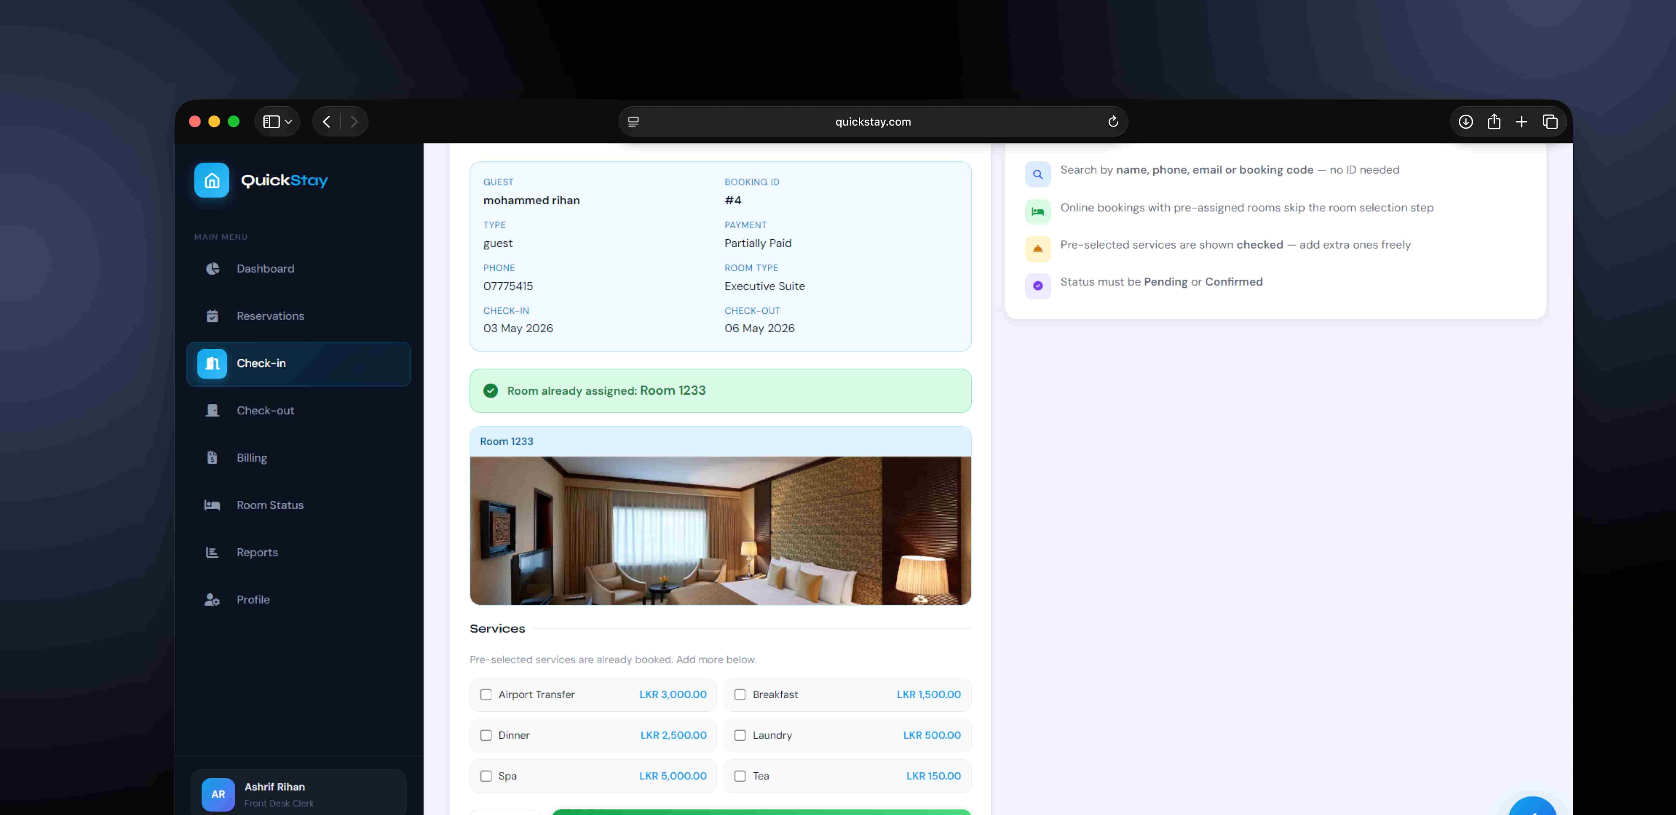Click booking ID #4 value
The width and height of the screenshot is (1676, 815).
(x=733, y=200)
